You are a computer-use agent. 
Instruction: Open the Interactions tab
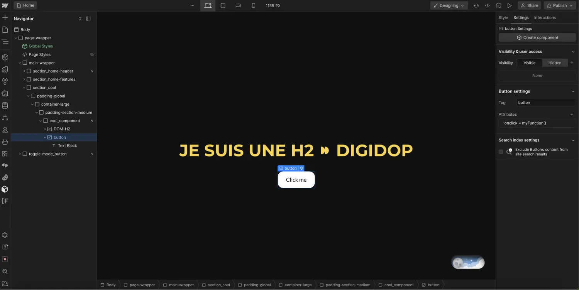[x=545, y=17]
